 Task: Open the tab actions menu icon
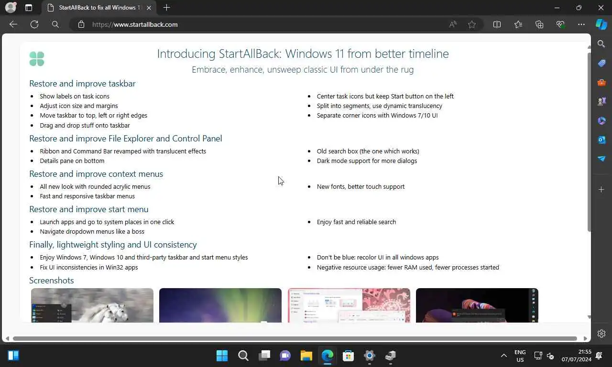click(x=29, y=8)
